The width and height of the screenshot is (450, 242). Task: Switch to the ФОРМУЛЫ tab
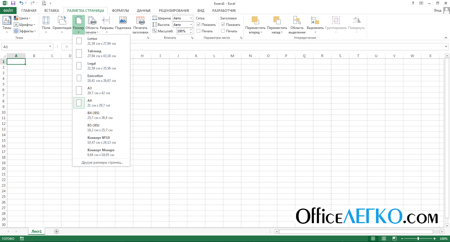[120, 11]
